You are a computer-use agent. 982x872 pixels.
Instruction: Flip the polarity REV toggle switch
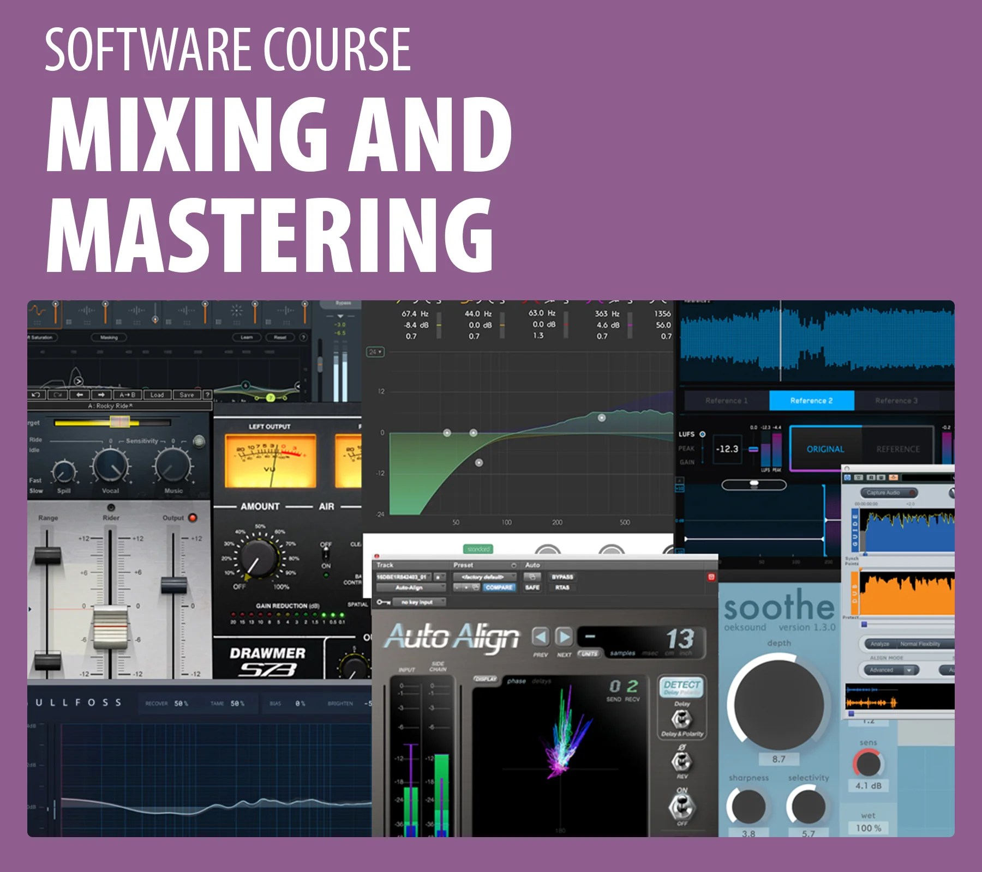681,761
